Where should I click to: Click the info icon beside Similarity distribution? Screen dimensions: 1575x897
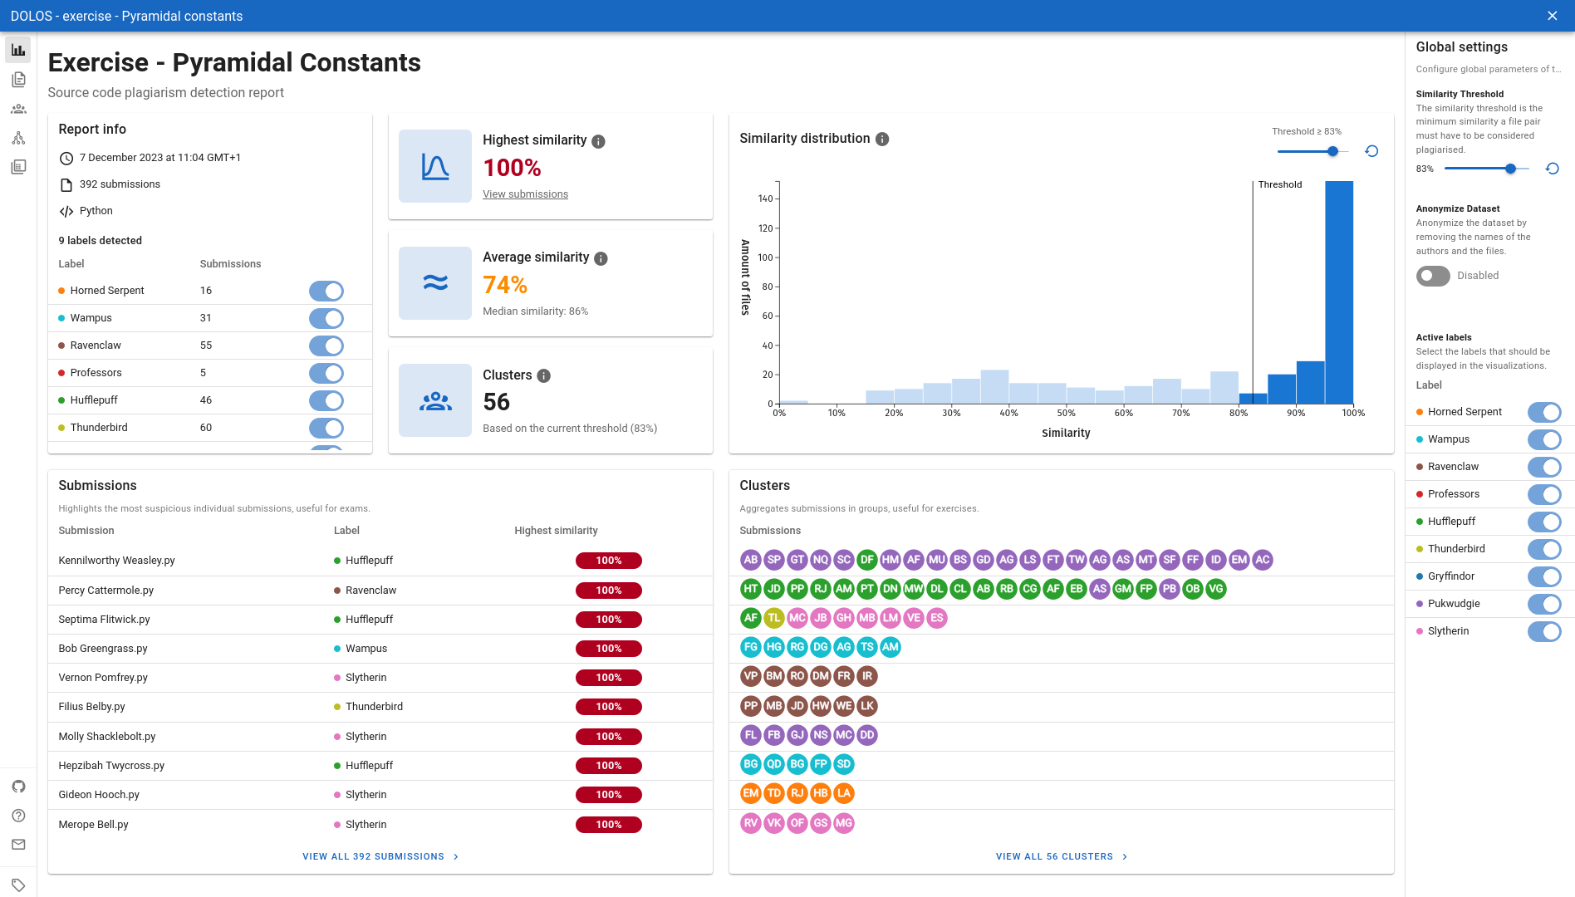pyautogui.click(x=882, y=140)
